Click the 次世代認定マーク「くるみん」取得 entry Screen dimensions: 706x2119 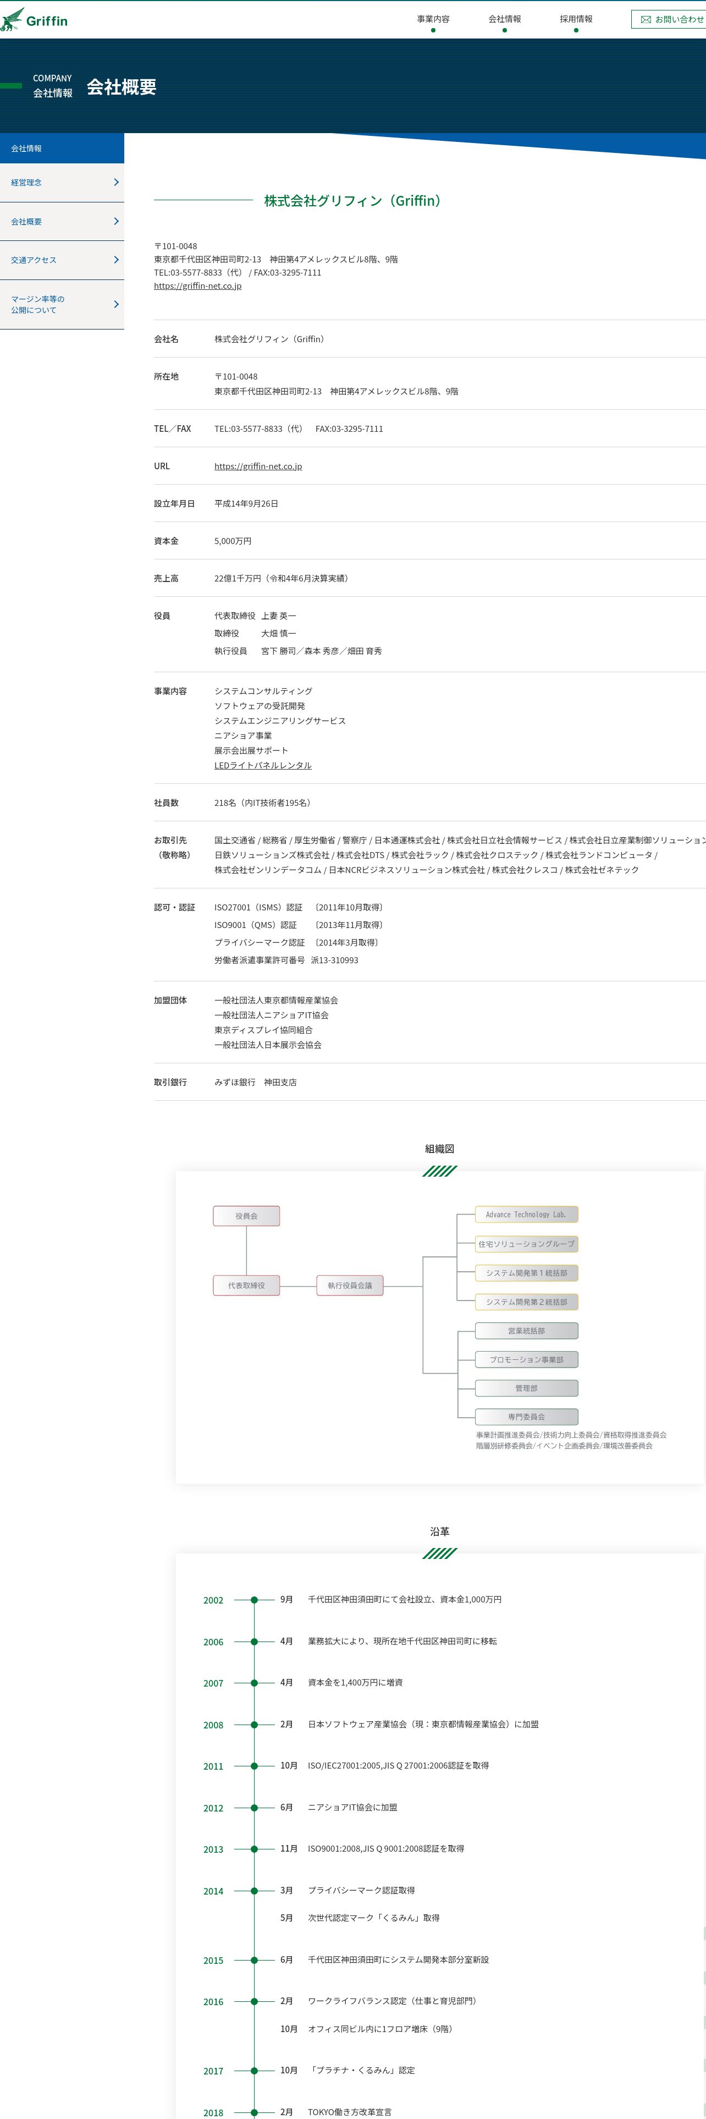[374, 1918]
